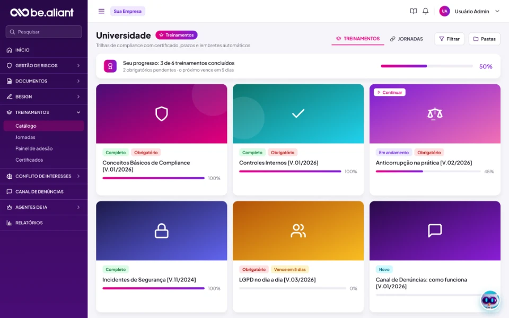Expand the Documentos submenu arrow
The height and width of the screenshot is (318, 509).
78,81
